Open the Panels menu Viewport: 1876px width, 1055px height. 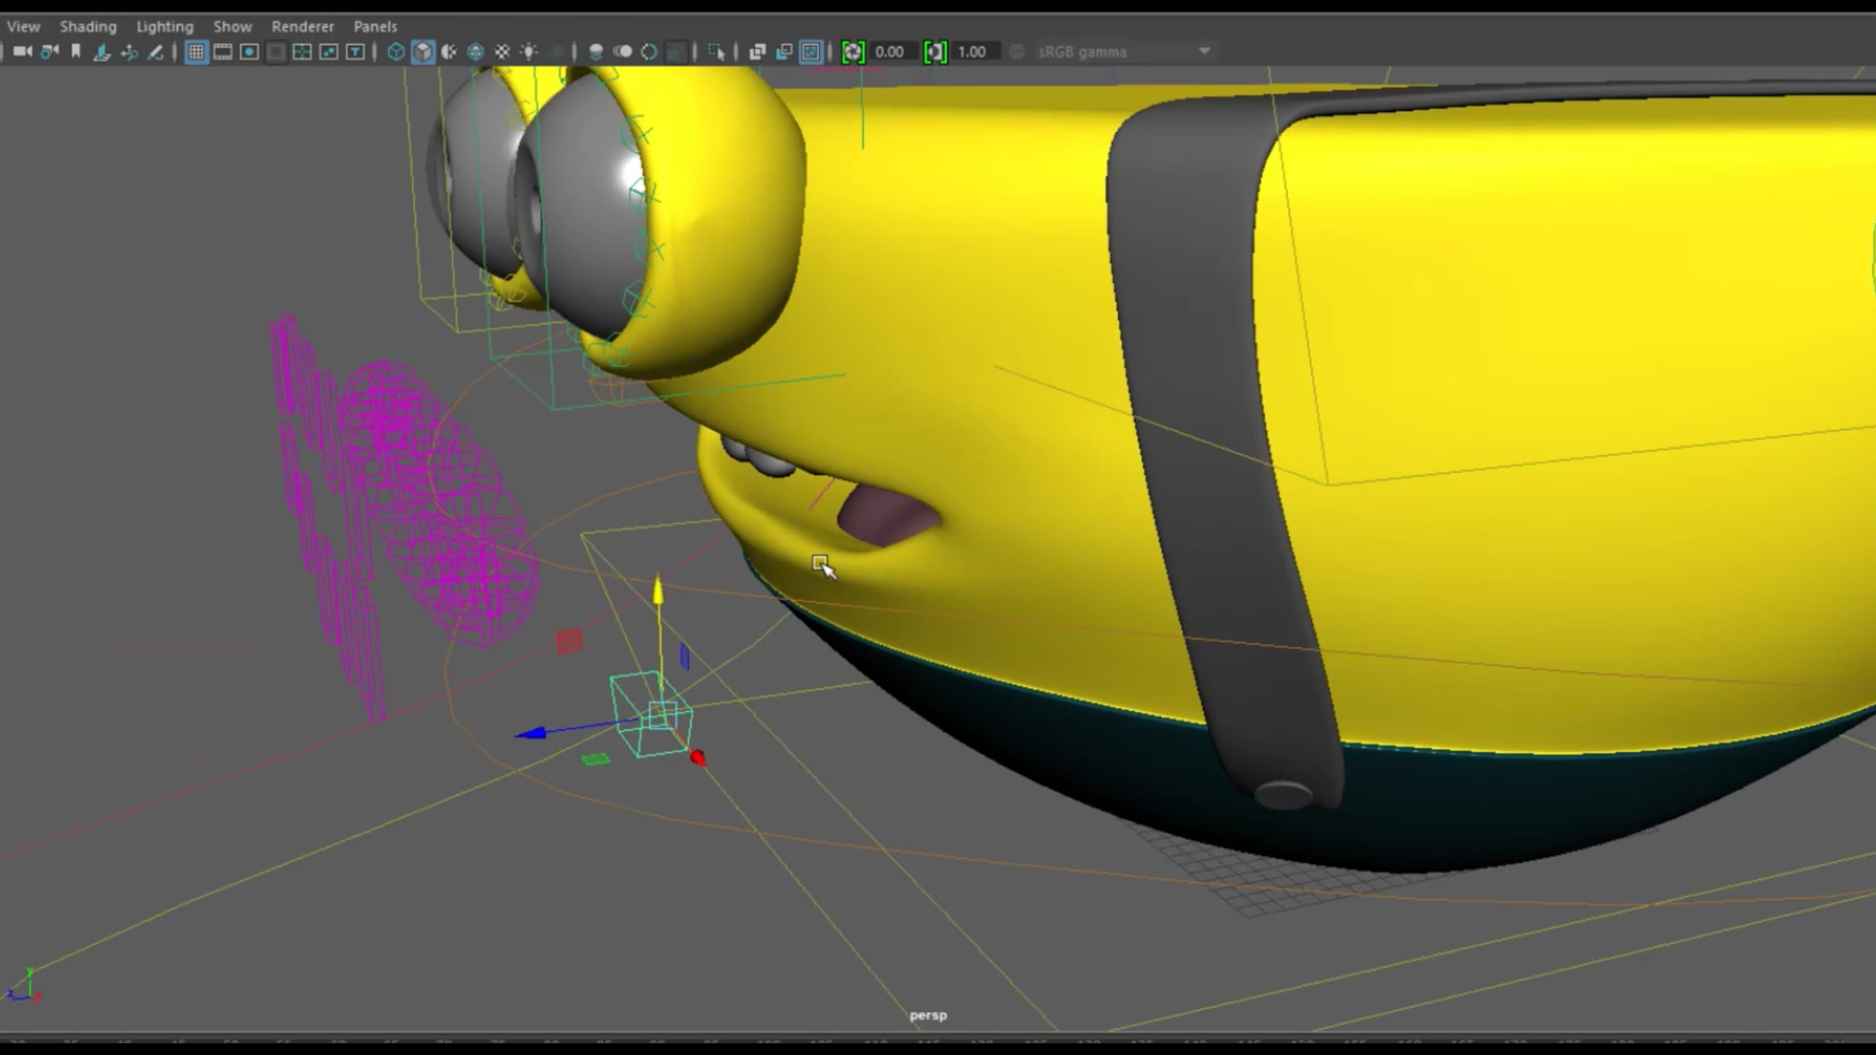pos(375,27)
